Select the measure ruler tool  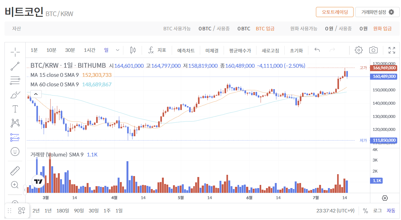coord(15,170)
